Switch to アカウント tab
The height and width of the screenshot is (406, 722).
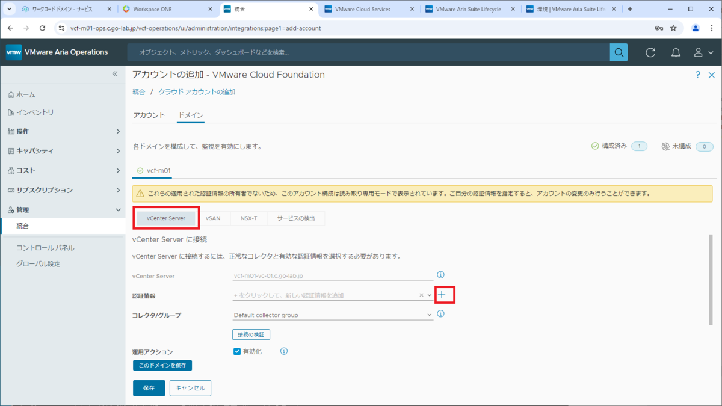[149, 115]
